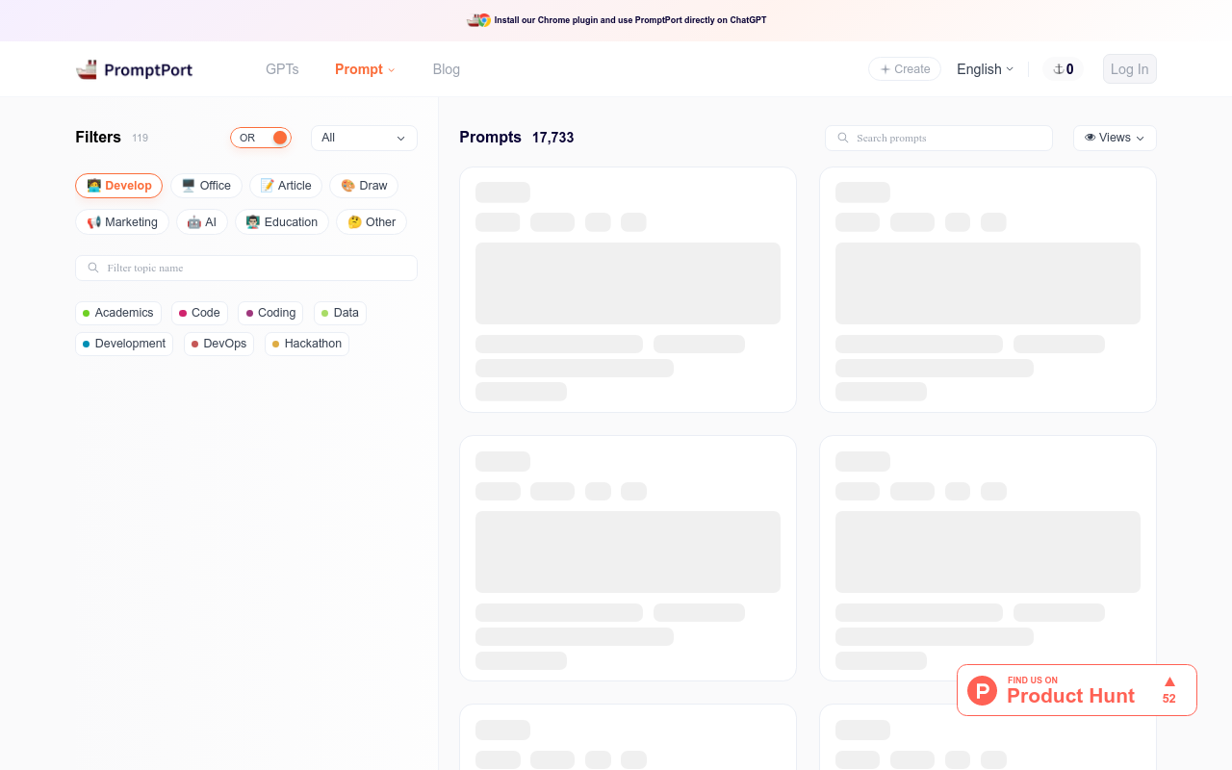Choose the Development topic tag
Screen dimensions: 1232x770
tap(124, 344)
